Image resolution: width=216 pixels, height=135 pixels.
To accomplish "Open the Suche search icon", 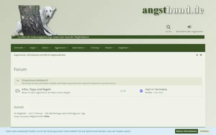I will point(168,27).
